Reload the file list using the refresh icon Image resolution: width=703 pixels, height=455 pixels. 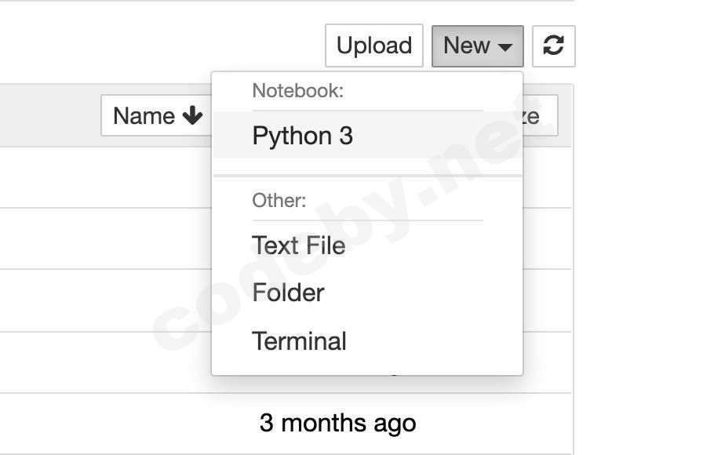coord(554,45)
